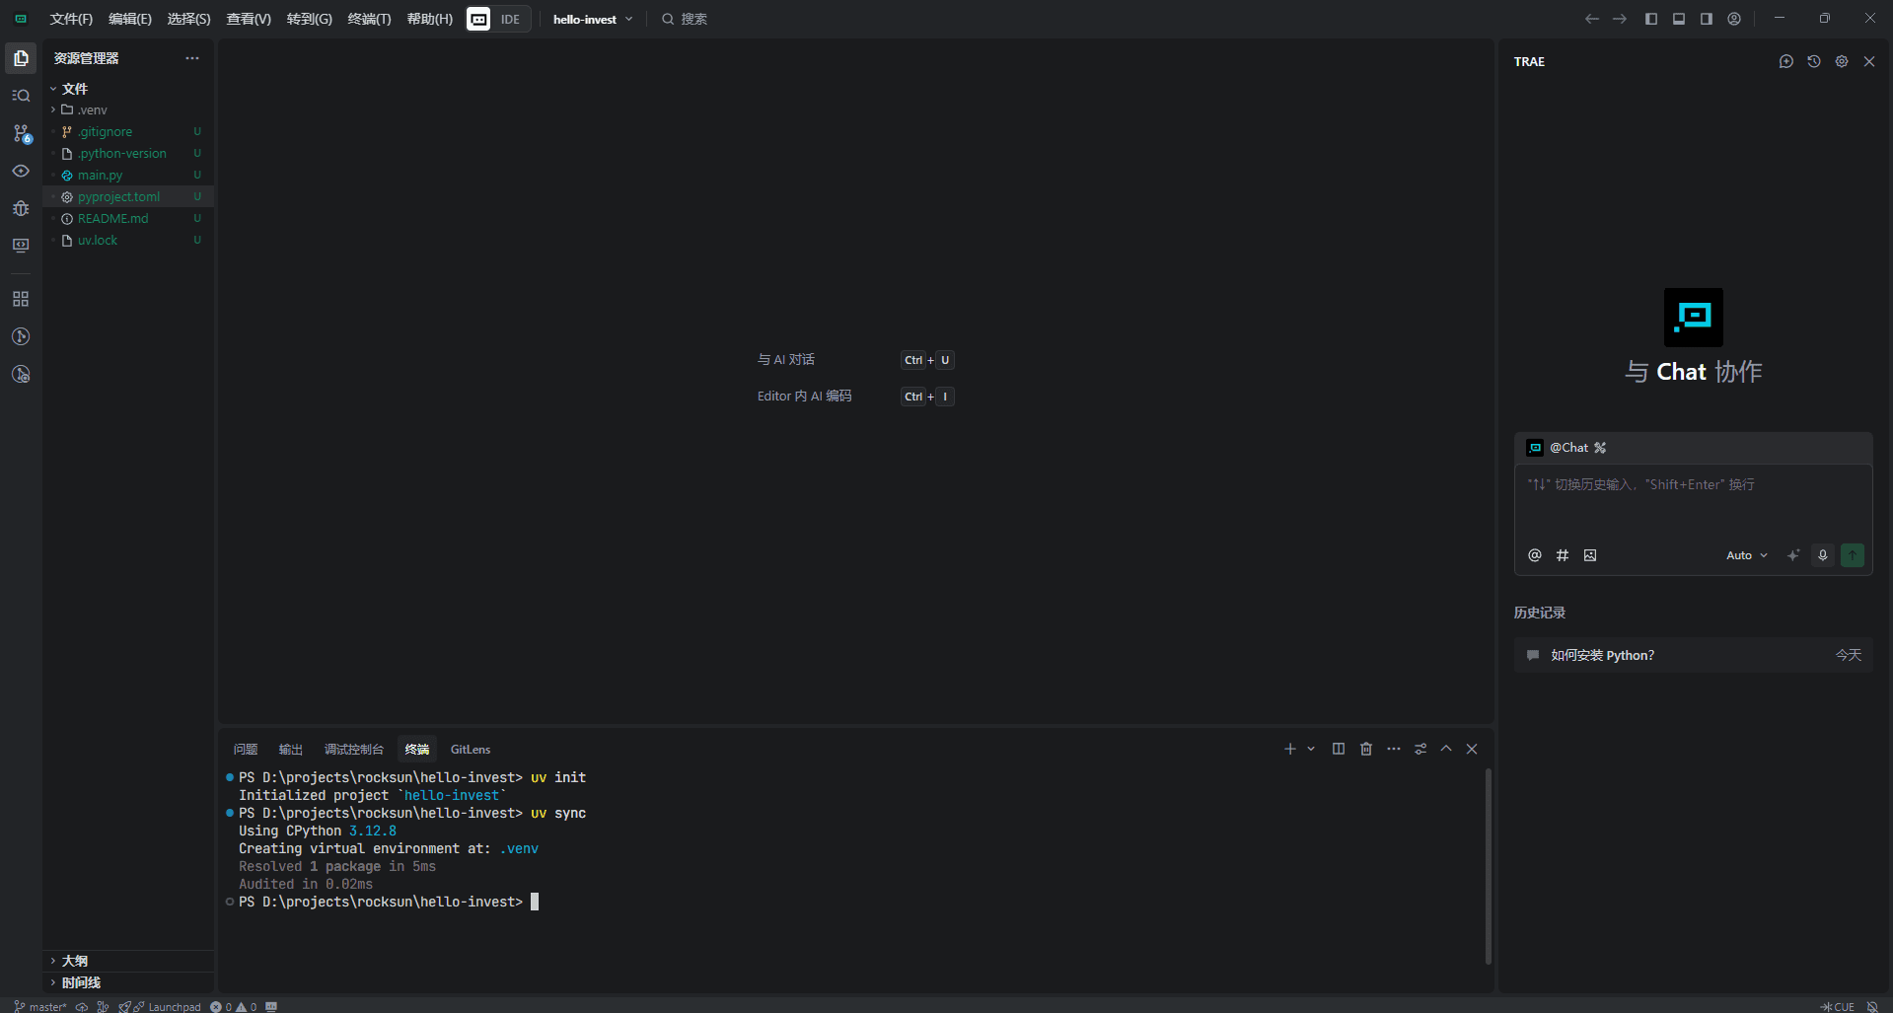Open chat history clock icon
This screenshot has width=1893, height=1013.
point(1813,61)
